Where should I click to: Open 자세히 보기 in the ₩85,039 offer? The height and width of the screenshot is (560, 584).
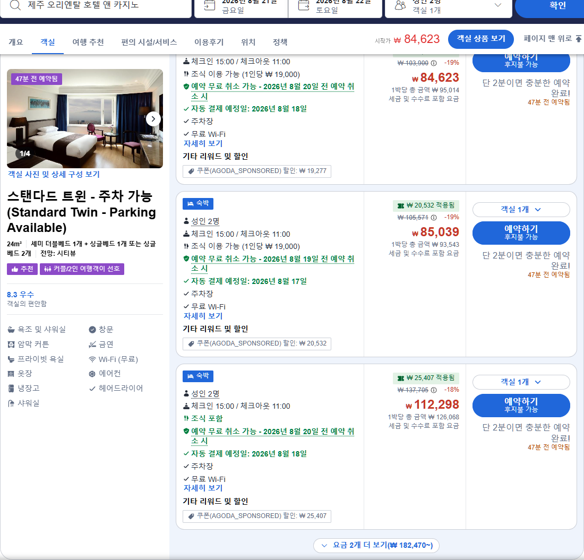[203, 316]
